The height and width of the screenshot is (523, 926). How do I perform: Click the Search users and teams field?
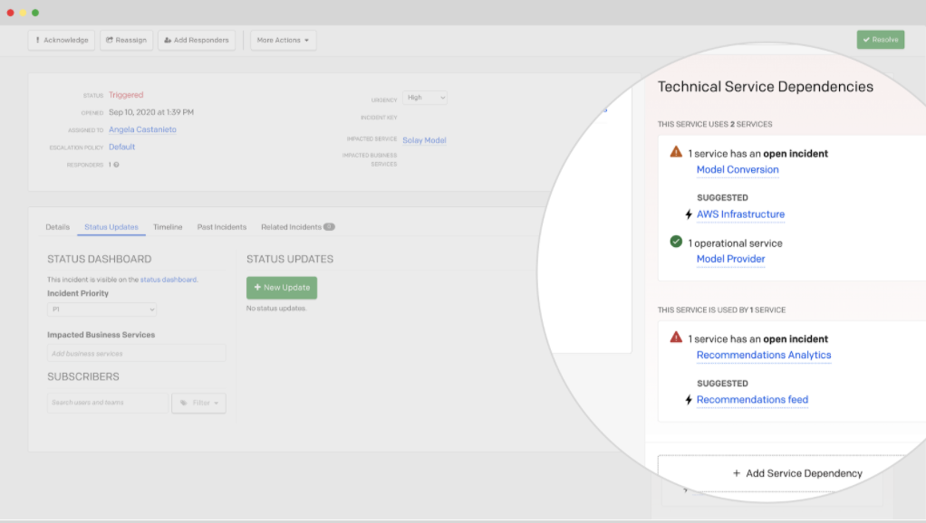coord(108,403)
